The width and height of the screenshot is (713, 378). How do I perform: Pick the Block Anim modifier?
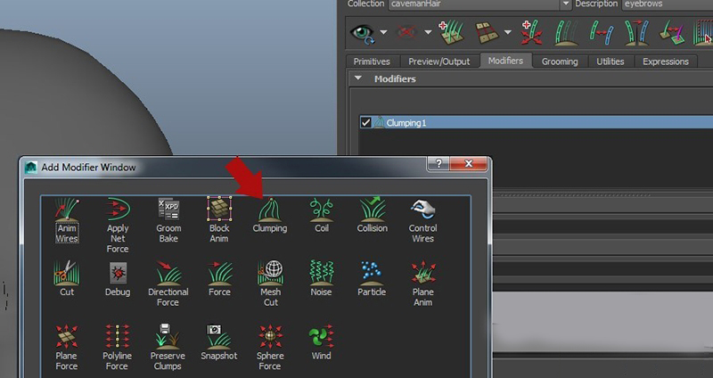point(219,220)
